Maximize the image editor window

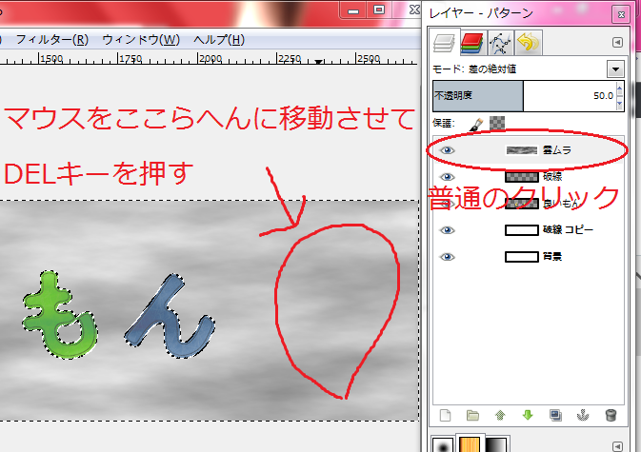379,10
